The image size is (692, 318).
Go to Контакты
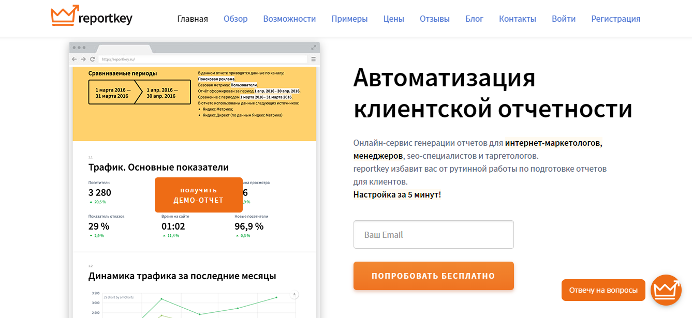coord(517,18)
